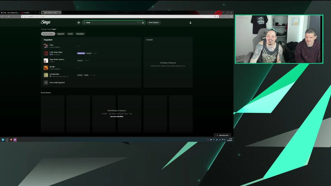Select the Kappaleet filter tab

(x=61, y=34)
